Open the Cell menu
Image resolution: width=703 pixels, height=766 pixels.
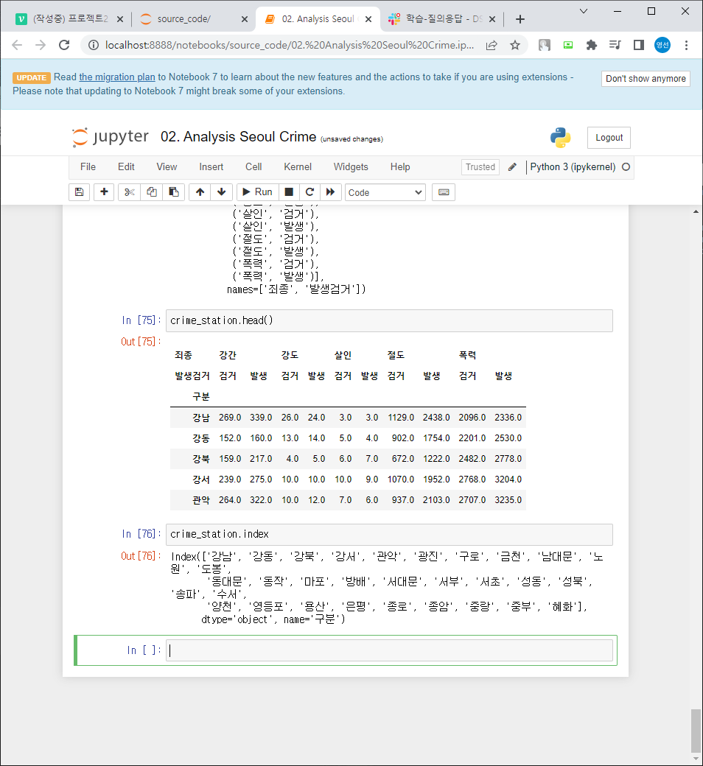tap(253, 167)
